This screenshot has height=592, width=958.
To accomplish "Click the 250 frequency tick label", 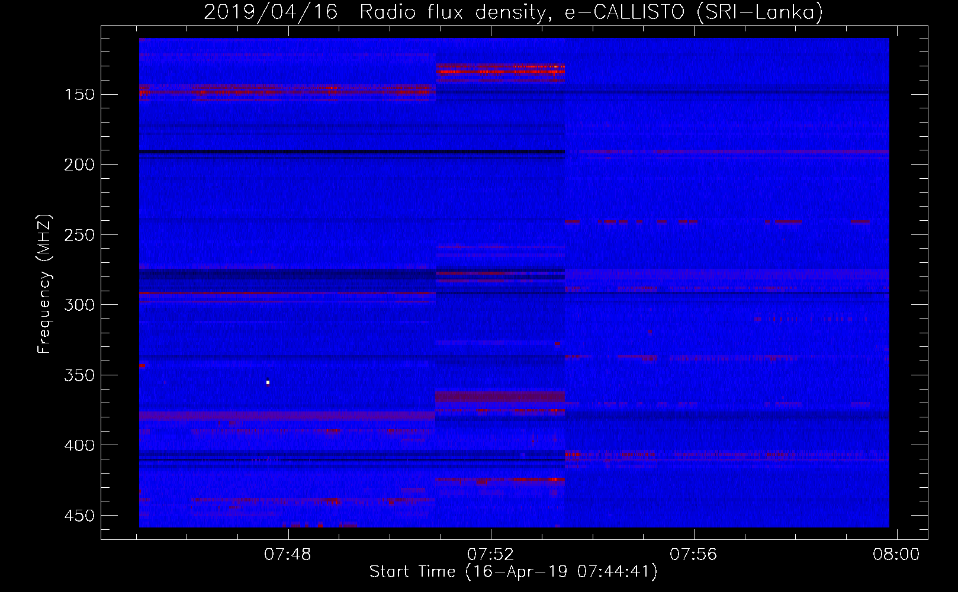I will click(79, 235).
